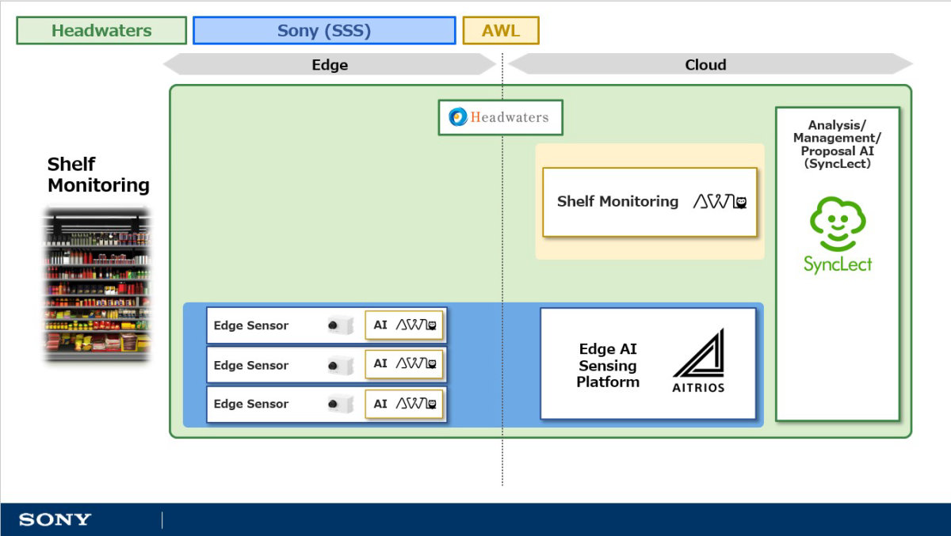Click the AI AWL badge in first sensor row

point(404,325)
